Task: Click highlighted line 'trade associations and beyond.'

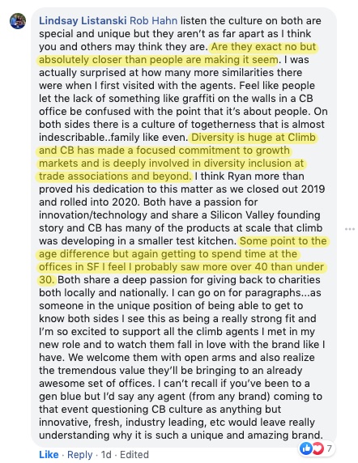Action: (x=115, y=176)
